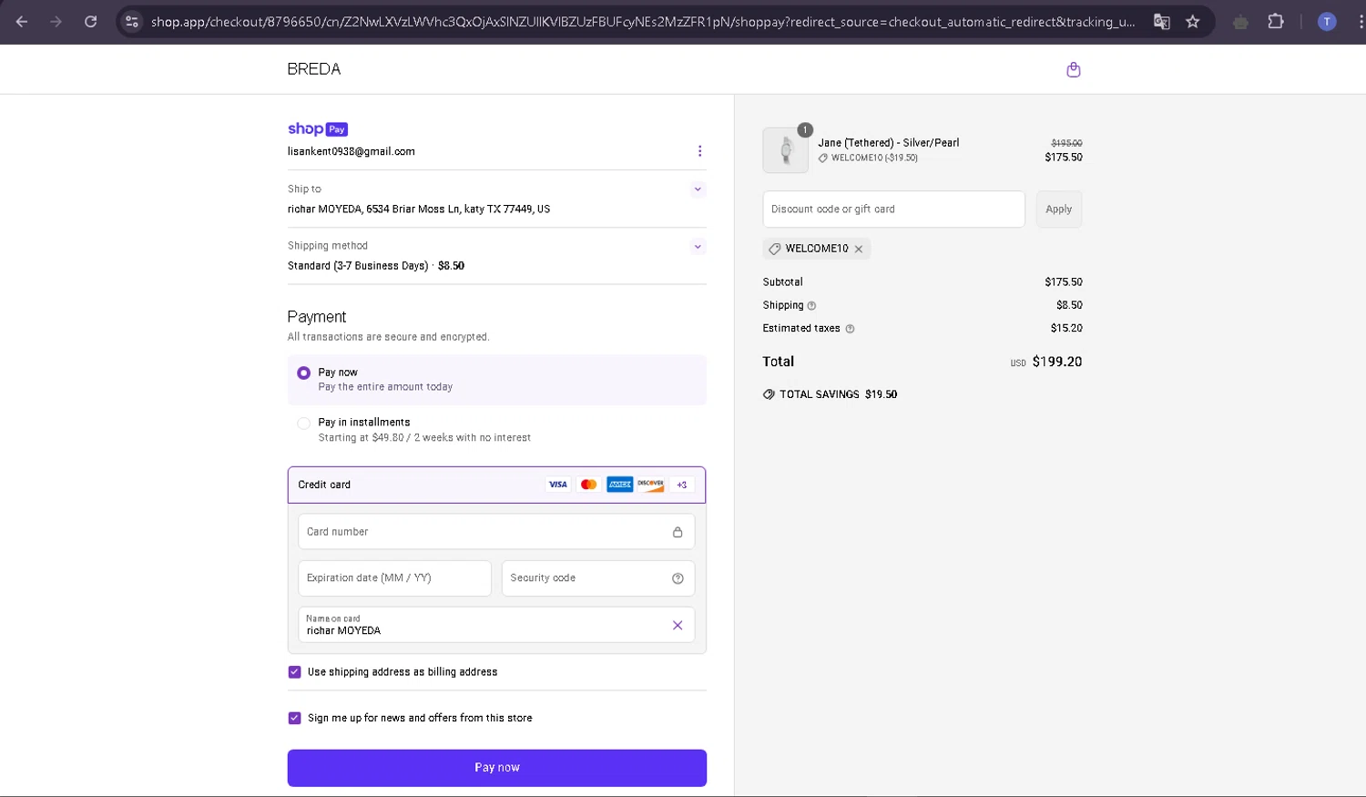This screenshot has width=1366, height=797.
Task: Click the $15.20 estimated taxes value
Action: point(1066,329)
